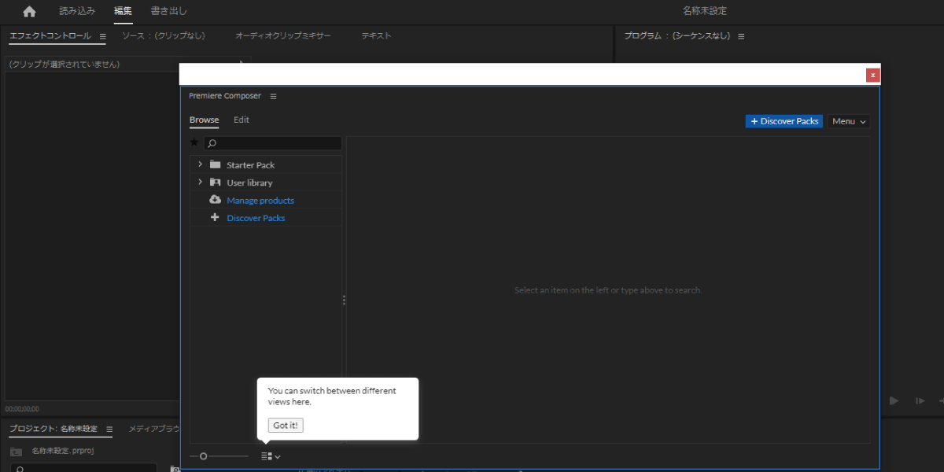The height and width of the screenshot is (472, 944).
Task: Click the 00;00;00;00 timecode in effect controls
Action: coord(22,409)
